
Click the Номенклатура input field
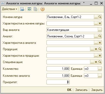(x=70, y=17)
